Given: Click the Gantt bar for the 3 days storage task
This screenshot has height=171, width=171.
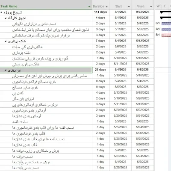Looking at the screenshot, I should pyautogui.click(x=166, y=29).
